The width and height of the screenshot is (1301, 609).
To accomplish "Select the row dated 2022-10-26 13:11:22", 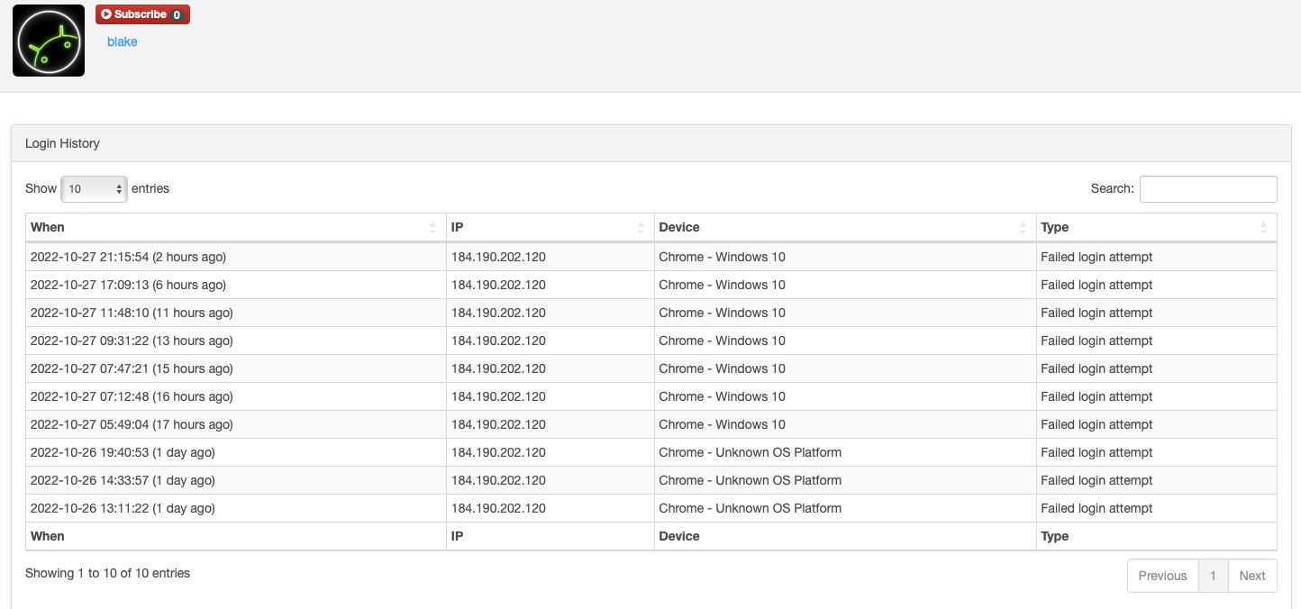I will tap(650, 508).
